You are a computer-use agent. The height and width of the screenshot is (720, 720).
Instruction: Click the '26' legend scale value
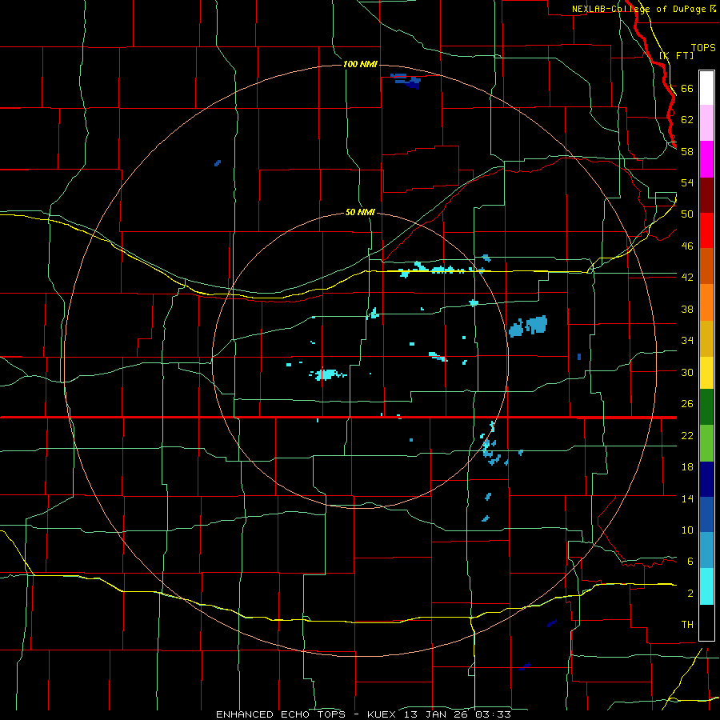(687, 404)
